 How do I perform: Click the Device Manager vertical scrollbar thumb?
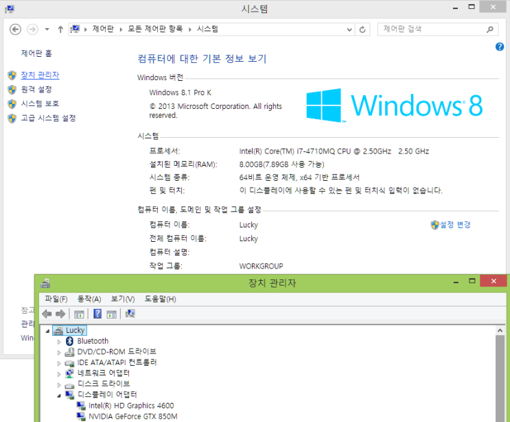[500, 379]
